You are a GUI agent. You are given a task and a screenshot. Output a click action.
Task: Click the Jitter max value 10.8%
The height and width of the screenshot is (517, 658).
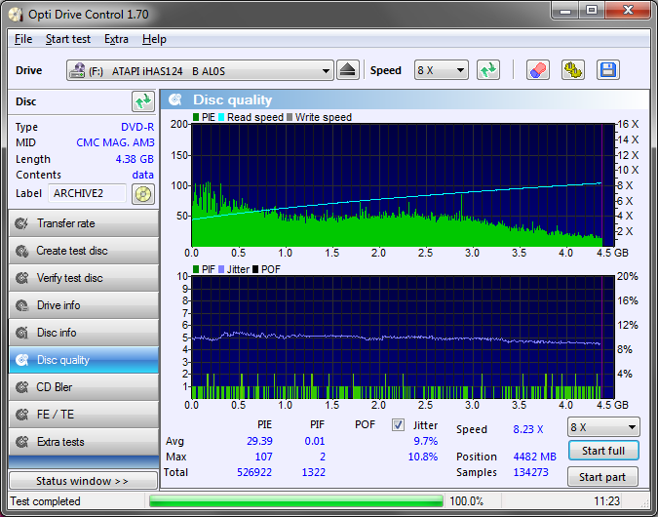pos(423,457)
